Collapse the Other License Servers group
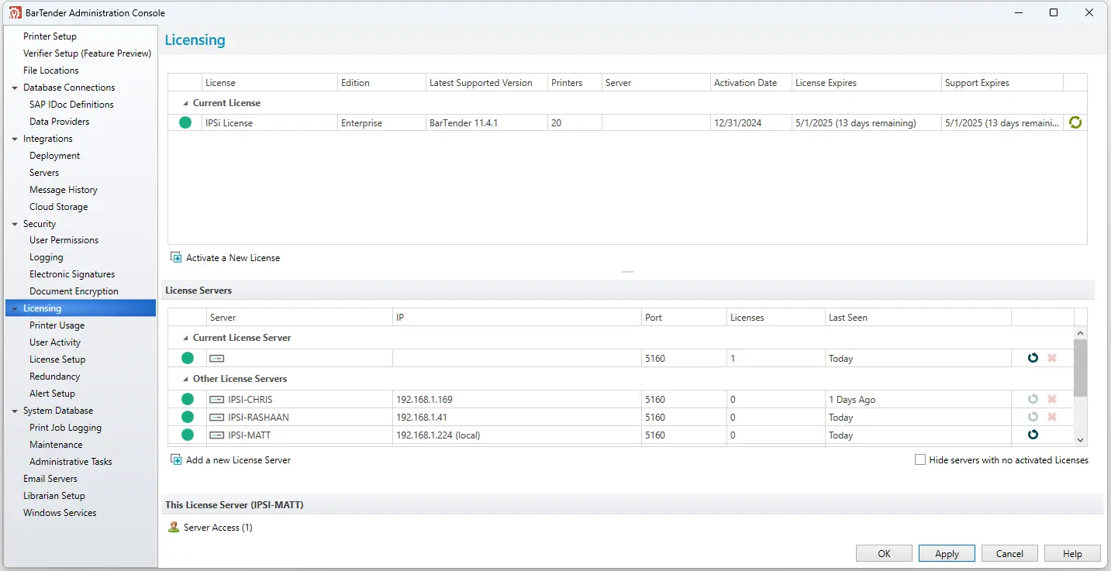Image resolution: width=1111 pixels, height=571 pixels. [x=185, y=379]
